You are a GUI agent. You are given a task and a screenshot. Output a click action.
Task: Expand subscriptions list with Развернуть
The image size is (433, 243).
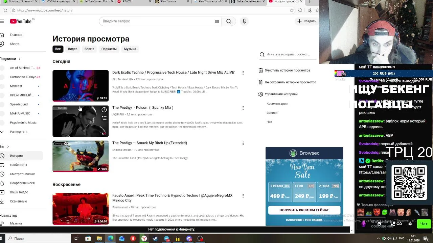coord(18,132)
